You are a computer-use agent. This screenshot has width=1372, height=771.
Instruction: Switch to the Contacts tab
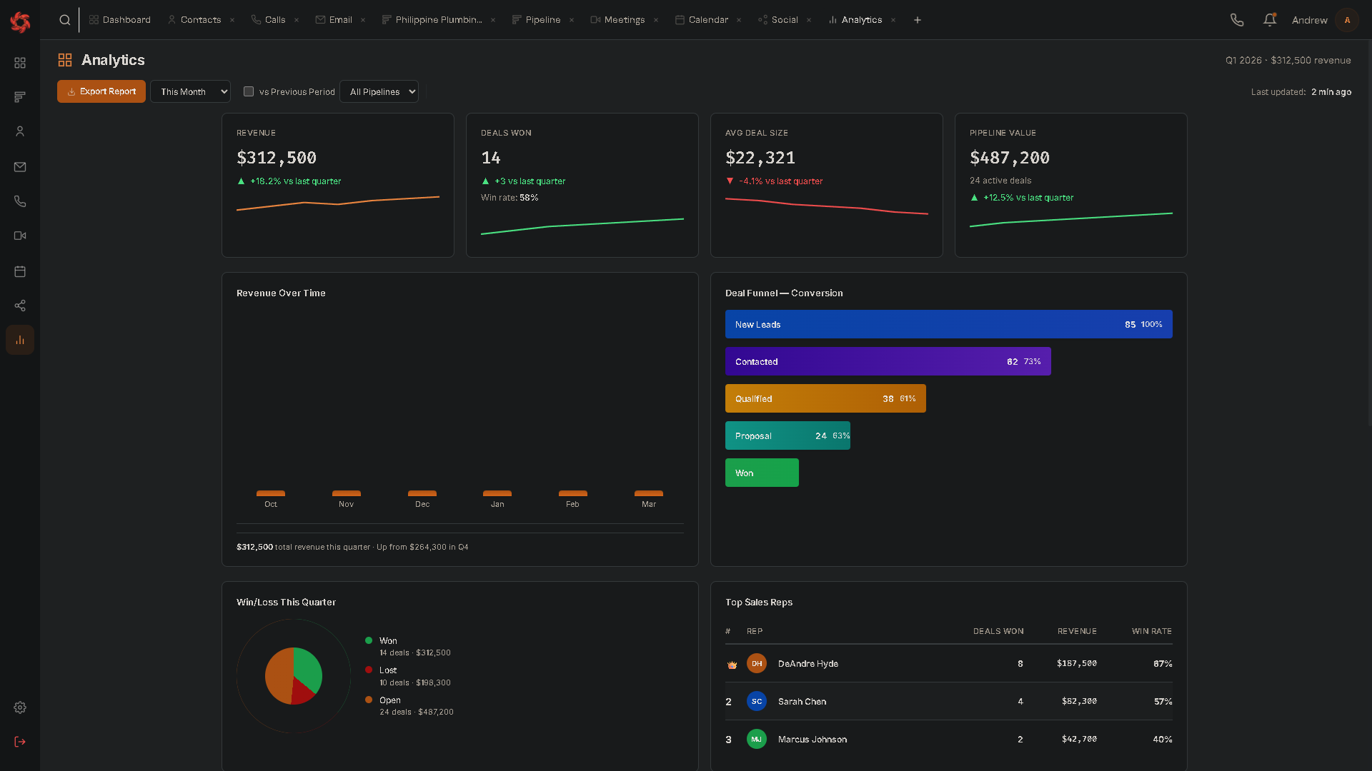194,20
